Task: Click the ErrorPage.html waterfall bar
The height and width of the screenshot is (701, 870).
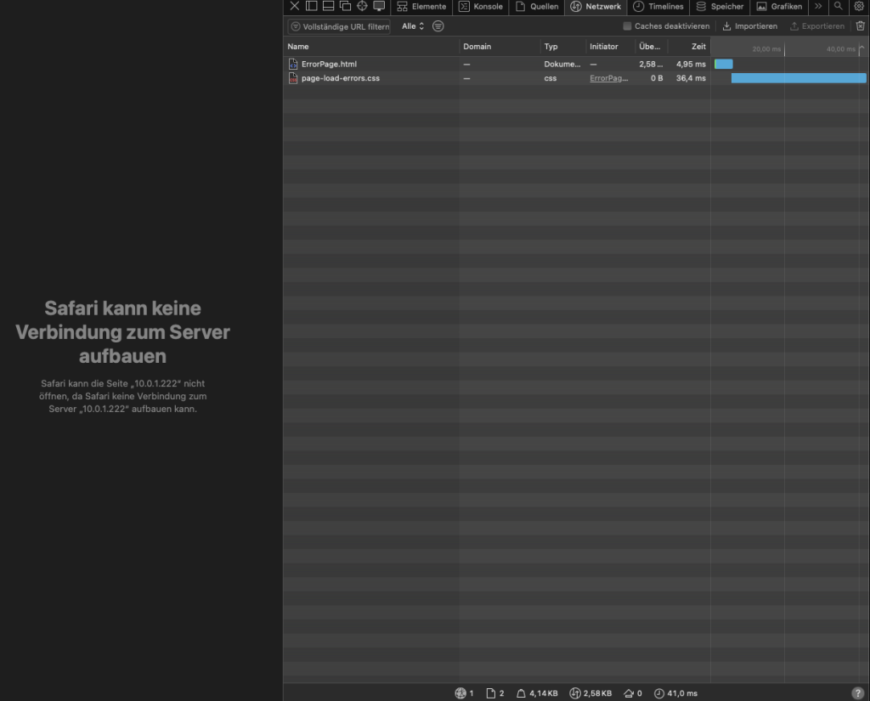Action: [724, 64]
